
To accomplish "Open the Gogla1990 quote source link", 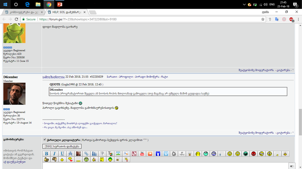I will coord(82,84).
